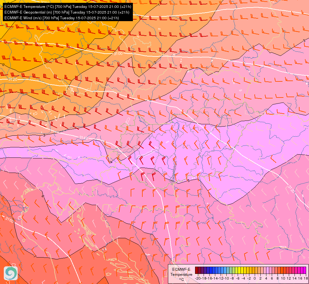
Task: Click the legend tick label 0
Action: [255, 278]
